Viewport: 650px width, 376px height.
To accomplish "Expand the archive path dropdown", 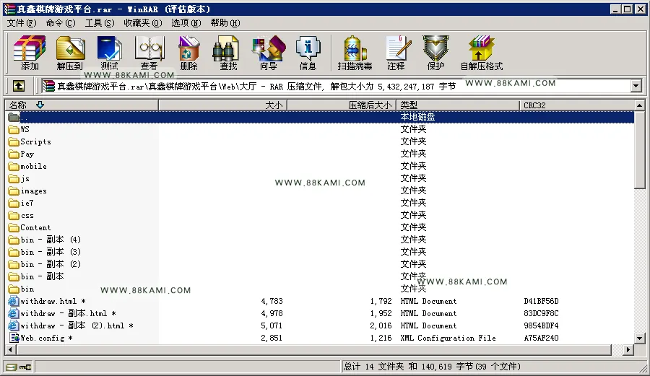I will [636, 86].
